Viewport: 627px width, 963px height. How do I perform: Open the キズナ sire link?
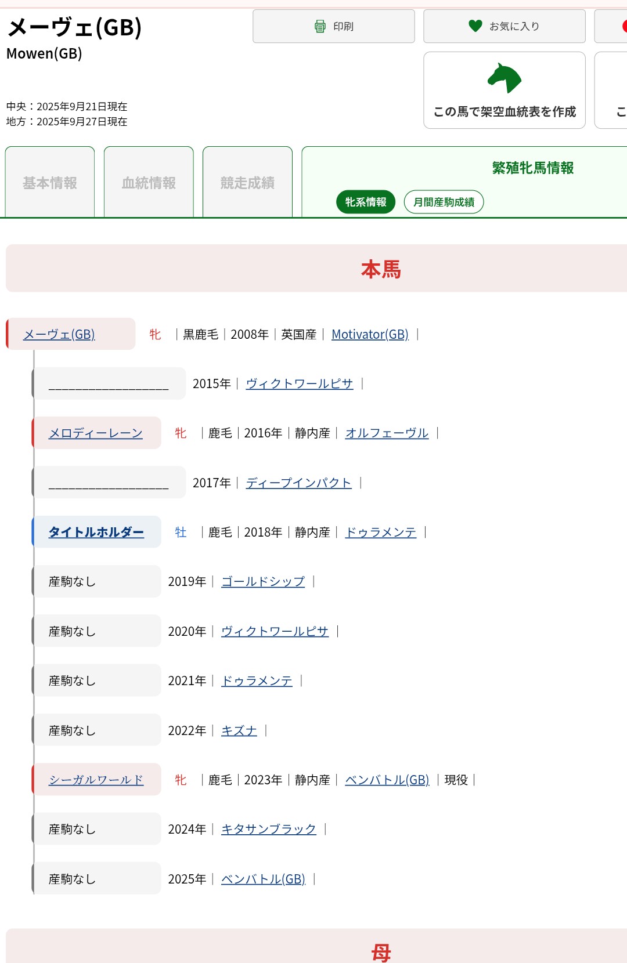point(239,731)
